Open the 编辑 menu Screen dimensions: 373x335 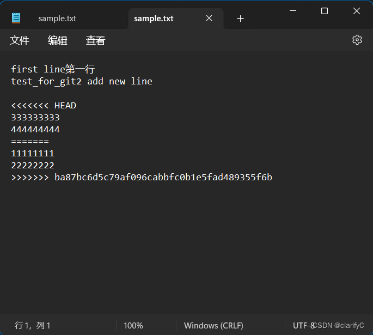pyautogui.click(x=57, y=40)
